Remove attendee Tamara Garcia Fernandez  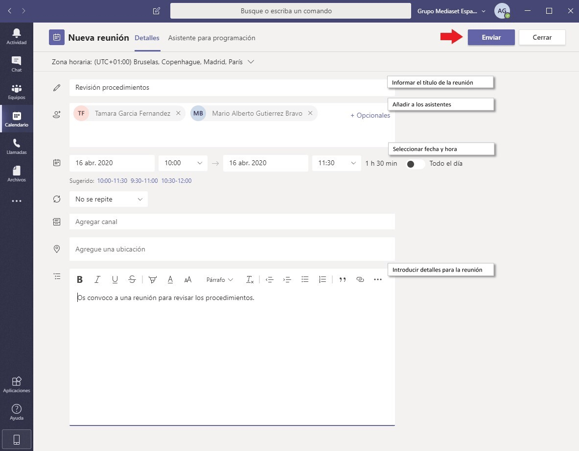coord(178,113)
